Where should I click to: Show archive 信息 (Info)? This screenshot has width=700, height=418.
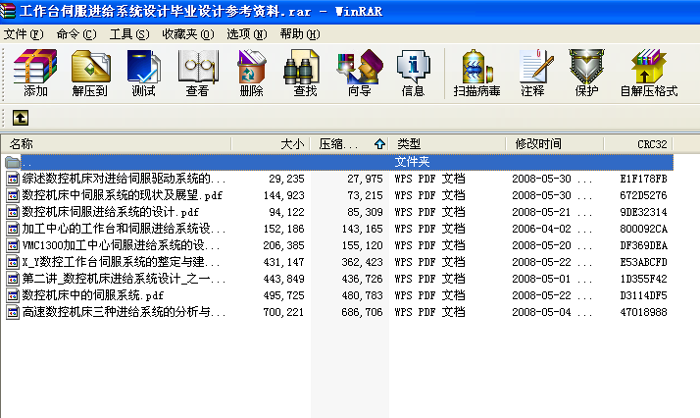click(x=413, y=74)
